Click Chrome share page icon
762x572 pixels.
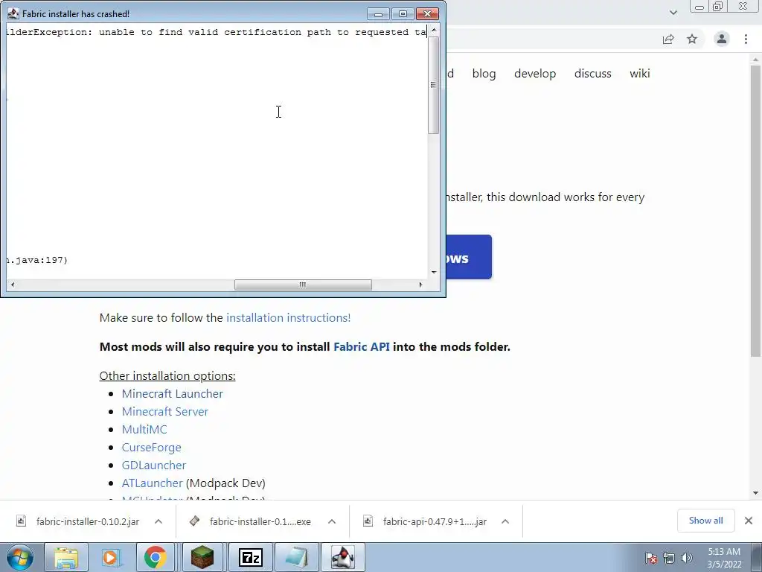pos(668,39)
